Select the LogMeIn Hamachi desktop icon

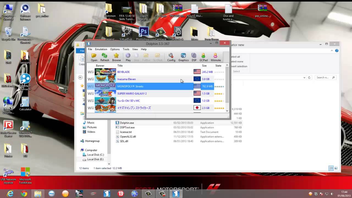pos(25,82)
